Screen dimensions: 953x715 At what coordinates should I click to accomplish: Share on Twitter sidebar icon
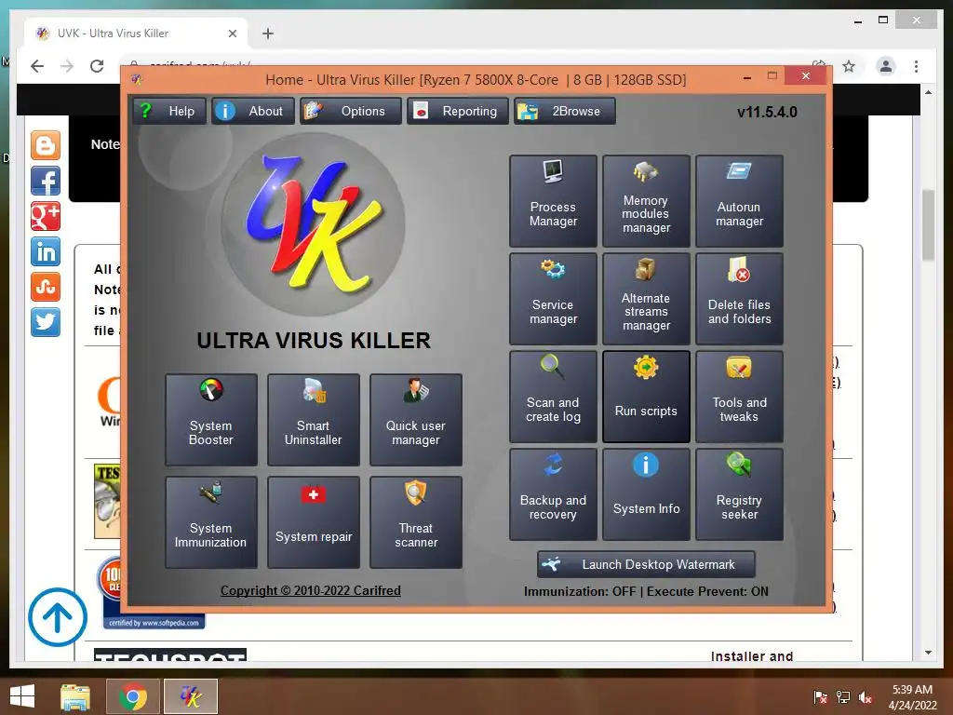[46, 321]
